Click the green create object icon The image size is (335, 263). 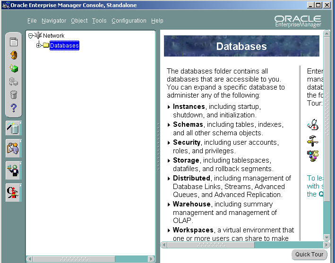tap(14, 68)
